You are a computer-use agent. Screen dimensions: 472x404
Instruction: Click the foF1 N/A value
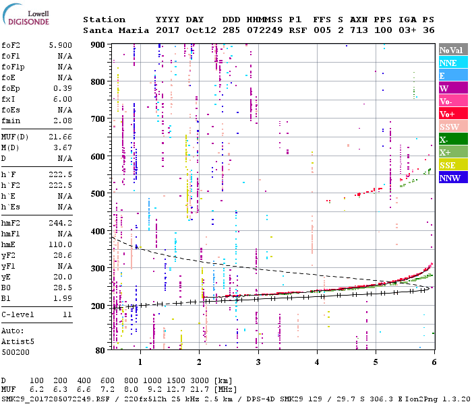65,56
